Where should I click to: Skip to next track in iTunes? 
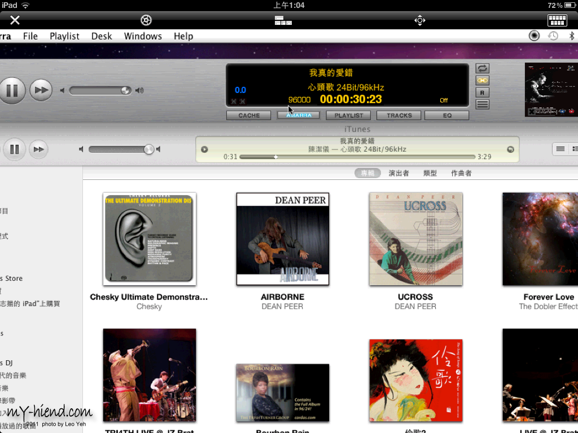[39, 149]
